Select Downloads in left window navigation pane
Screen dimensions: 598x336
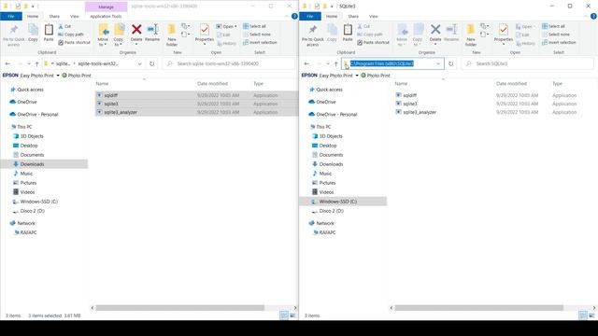[x=32, y=164]
